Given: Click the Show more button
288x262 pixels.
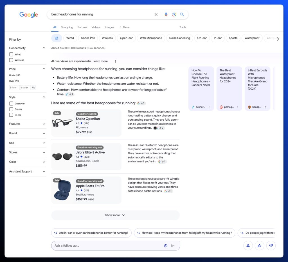Looking at the screenshot, I should click(115, 215).
